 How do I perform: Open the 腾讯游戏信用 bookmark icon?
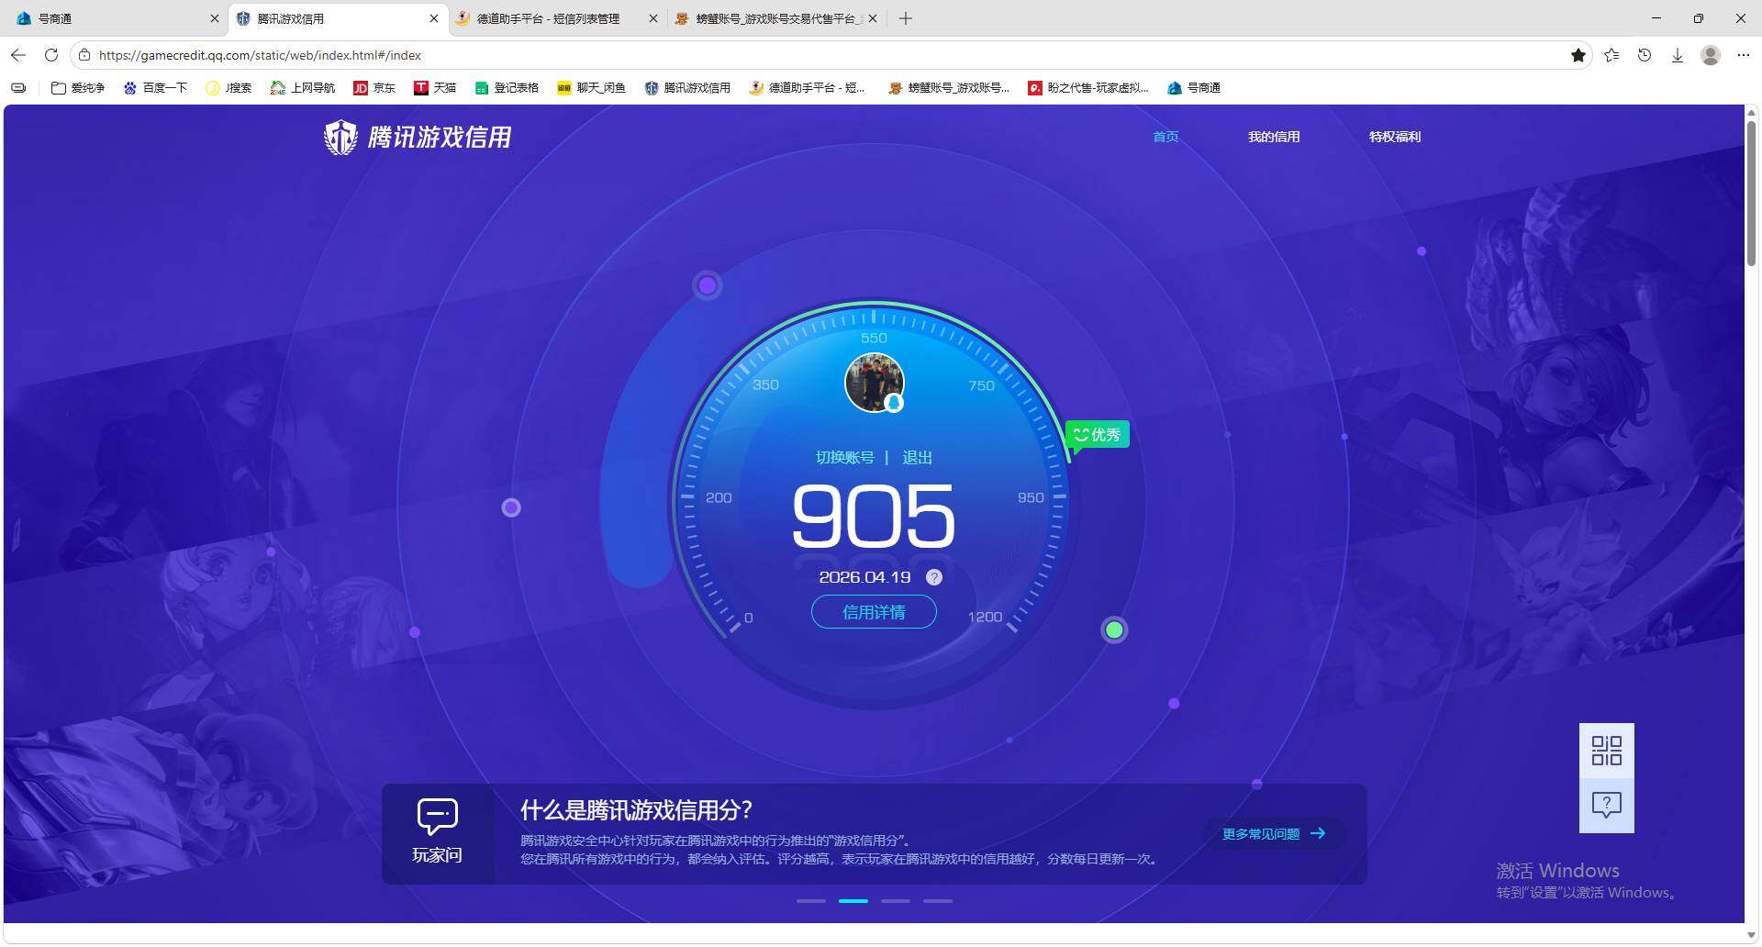[x=652, y=87]
